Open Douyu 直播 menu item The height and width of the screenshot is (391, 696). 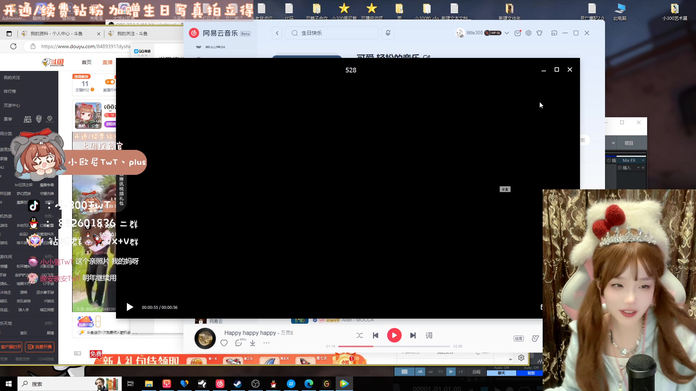click(107, 62)
